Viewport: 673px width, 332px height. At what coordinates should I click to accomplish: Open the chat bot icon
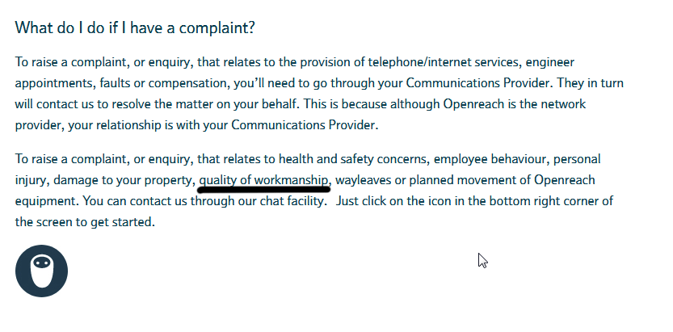[x=41, y=271]
